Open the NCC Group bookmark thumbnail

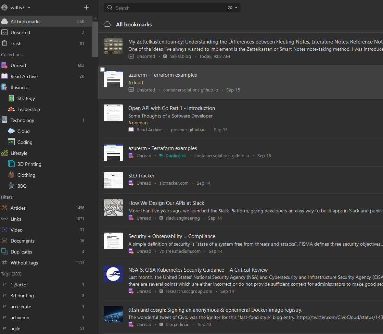(113, 274)
